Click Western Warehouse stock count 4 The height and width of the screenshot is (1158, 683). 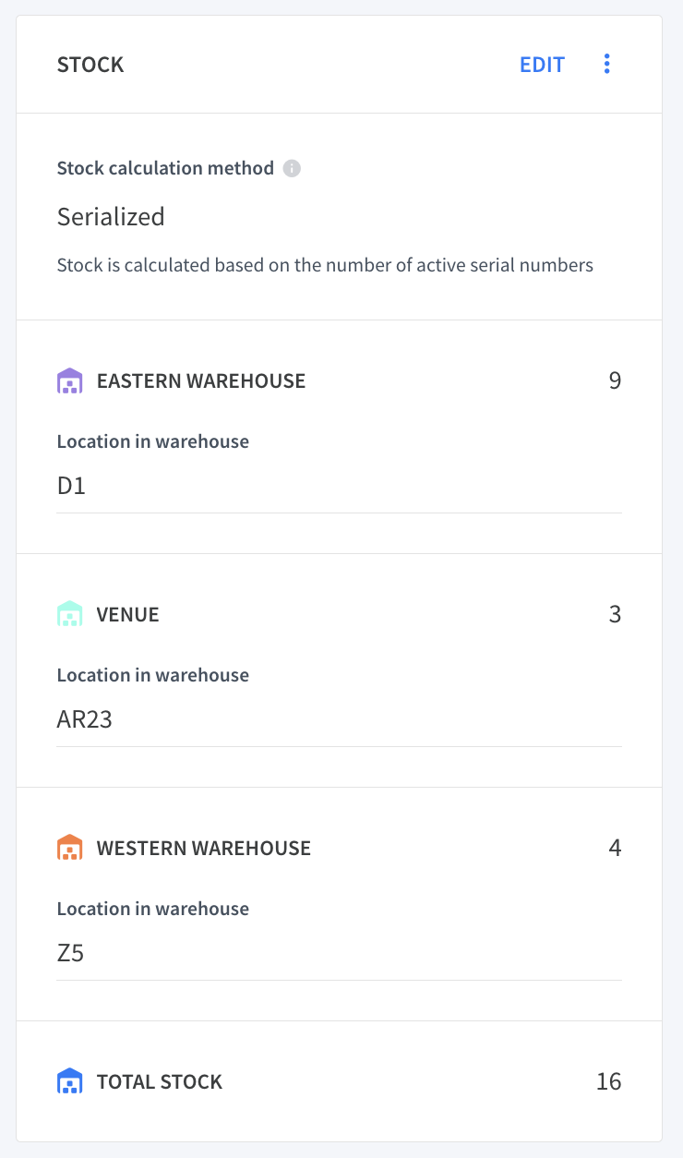point(615,848)
